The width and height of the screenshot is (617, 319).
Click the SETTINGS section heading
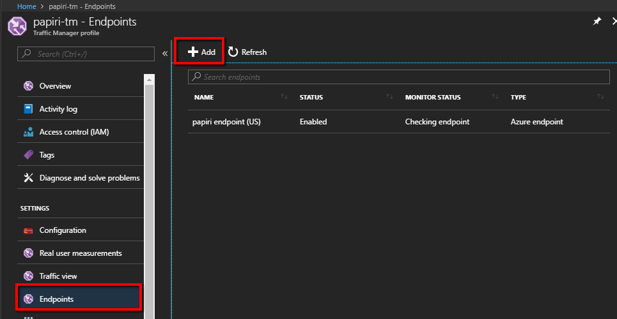tap(35, 208)
